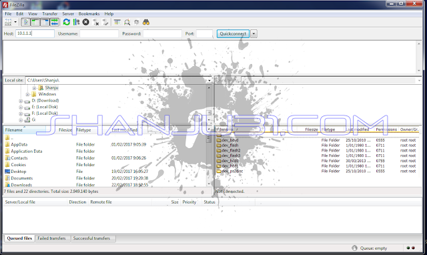Click the Quickconnect button
This screenshot has height=255, width=427.
click(x=233, y=34)
